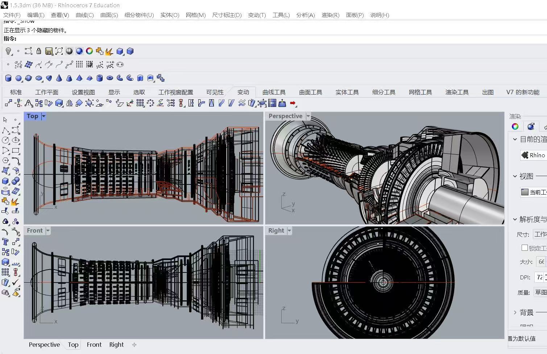This screenshot has width=547, height=354.
Task: Open the 分析(A) menu
Action: coord(306,15)
